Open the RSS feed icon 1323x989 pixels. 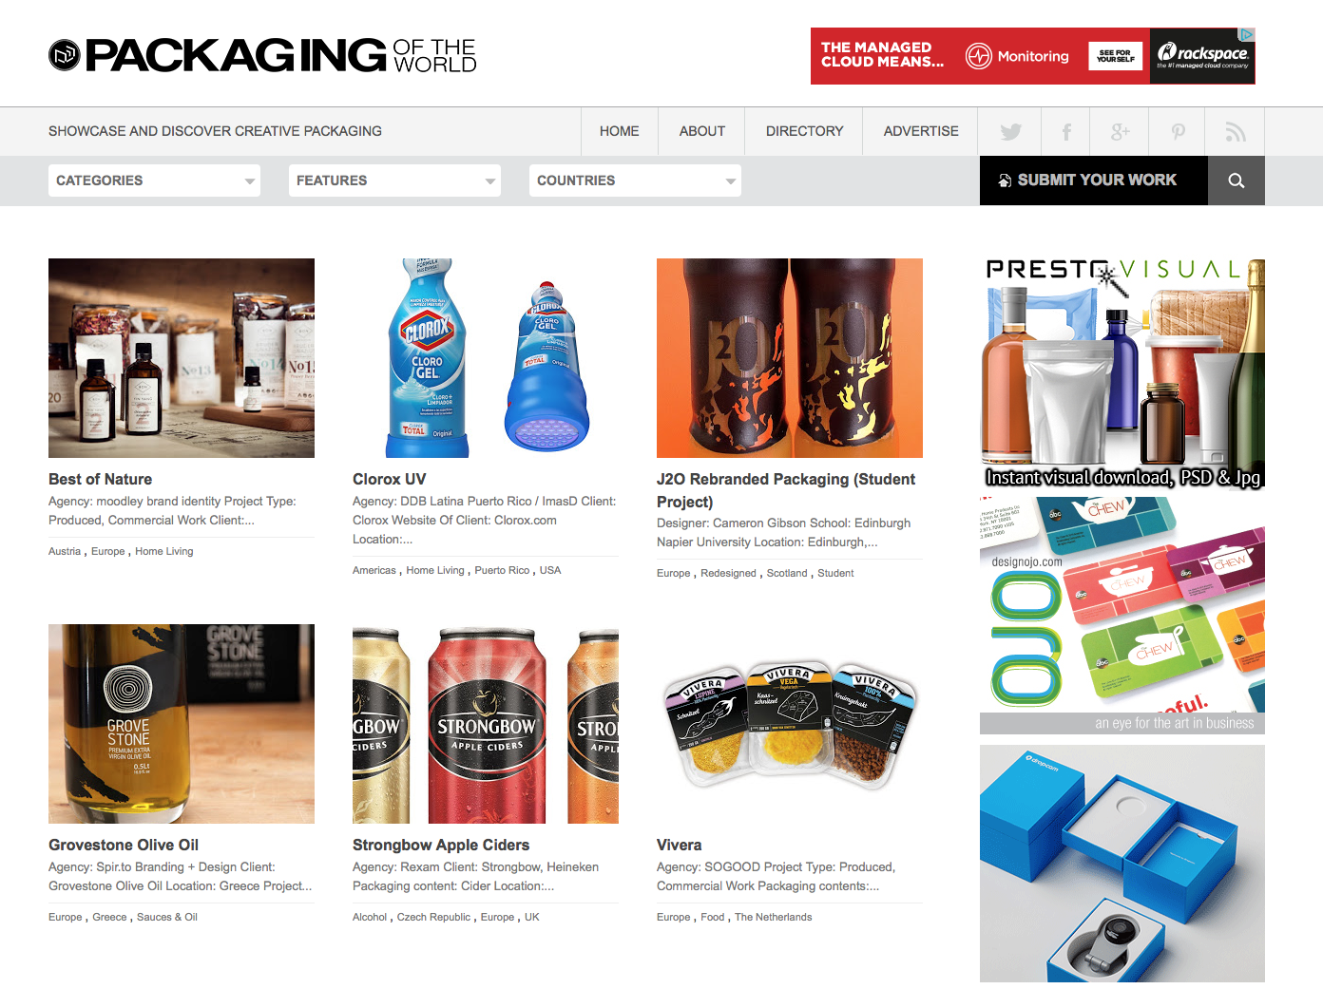point(1235,132)
